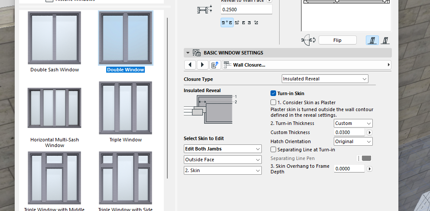Click the page list up-level icon

coord(215,65)
